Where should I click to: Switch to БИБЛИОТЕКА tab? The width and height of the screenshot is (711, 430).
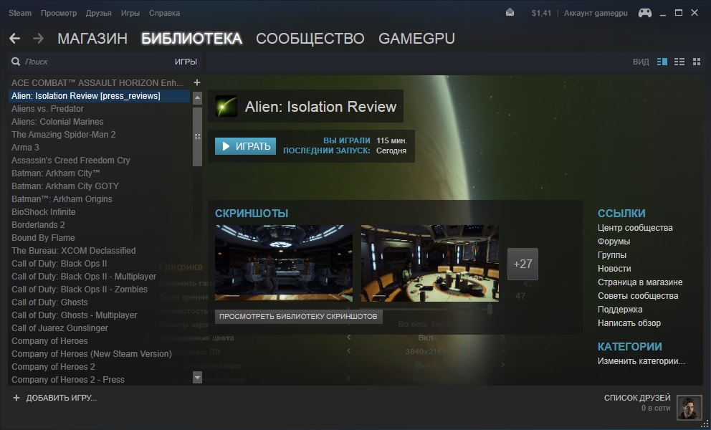click(x=191, y=39)
